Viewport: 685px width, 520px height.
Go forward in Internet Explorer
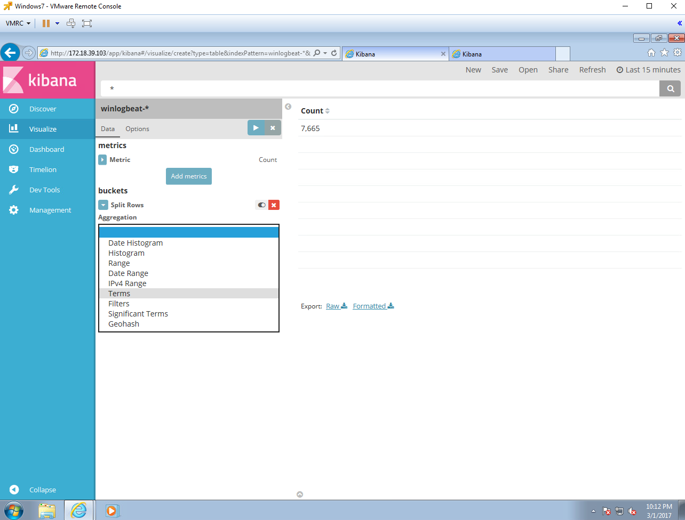[x=29, y=53]
